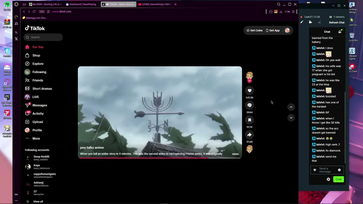This screenshot has width=363, height=204.
Task: Open the browser AI assistant
Action: [x=288, y=12]
